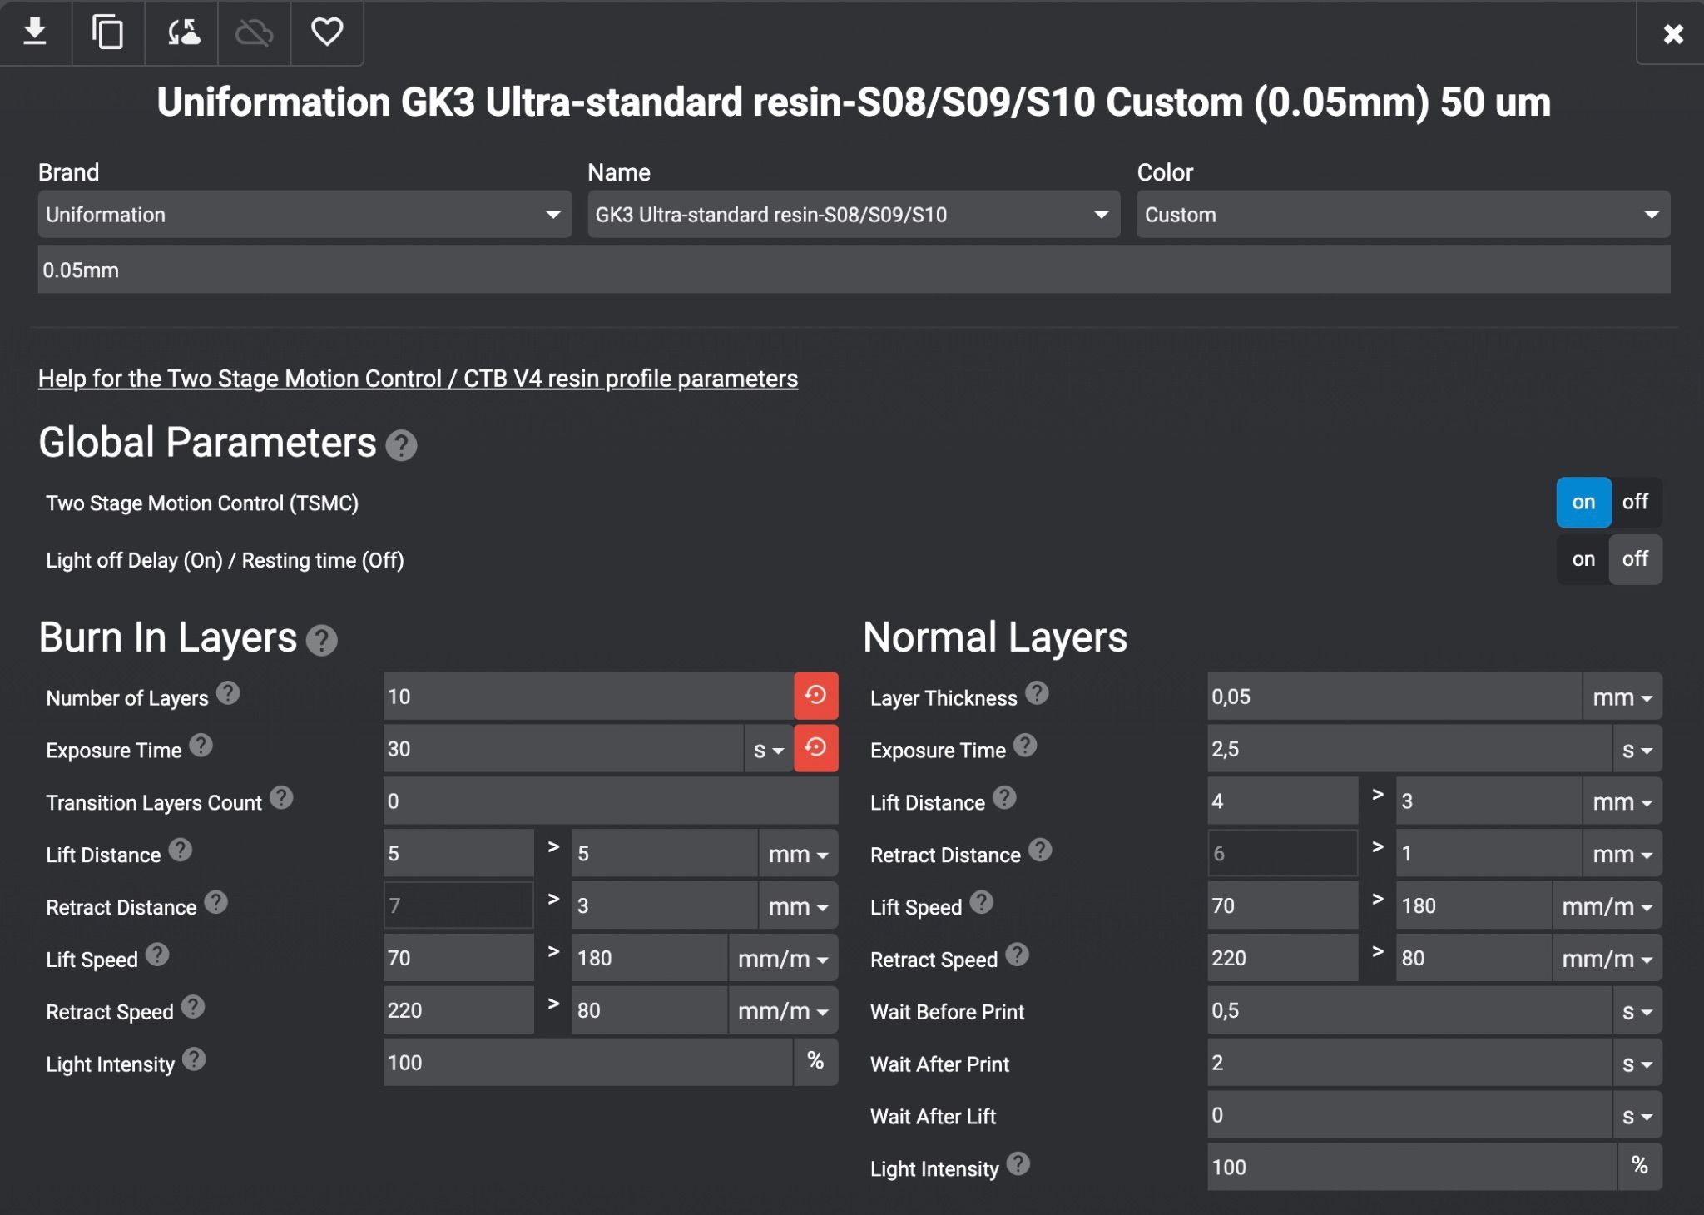
Task: Click the share profile icon
Action: [x=182, y=32]
